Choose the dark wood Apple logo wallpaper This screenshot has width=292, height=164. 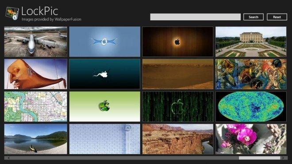tap(178, 42)
